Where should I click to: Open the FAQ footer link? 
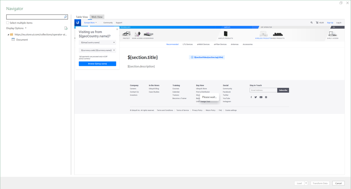[x=220, y=110]
